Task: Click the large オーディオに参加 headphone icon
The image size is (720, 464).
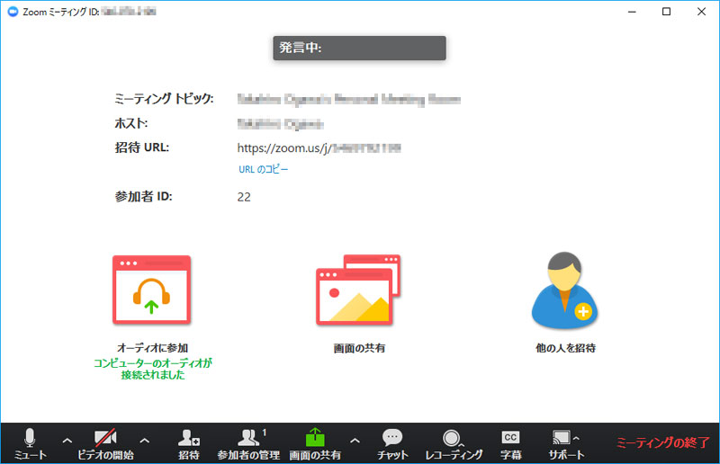Action: point(151,290)
